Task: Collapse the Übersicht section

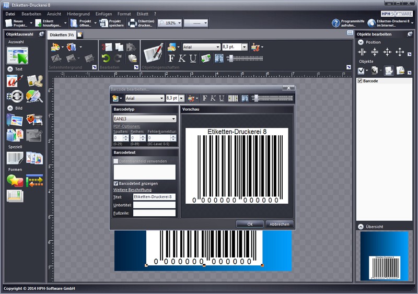Action: point(361,227)
